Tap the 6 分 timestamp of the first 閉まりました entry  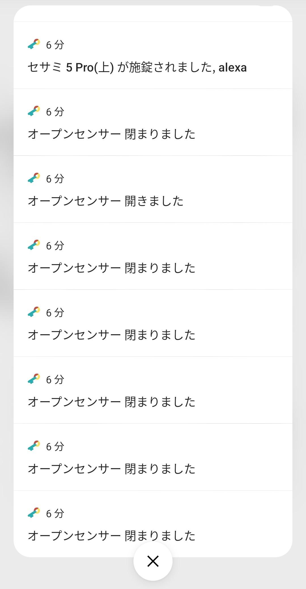[55, 112]
